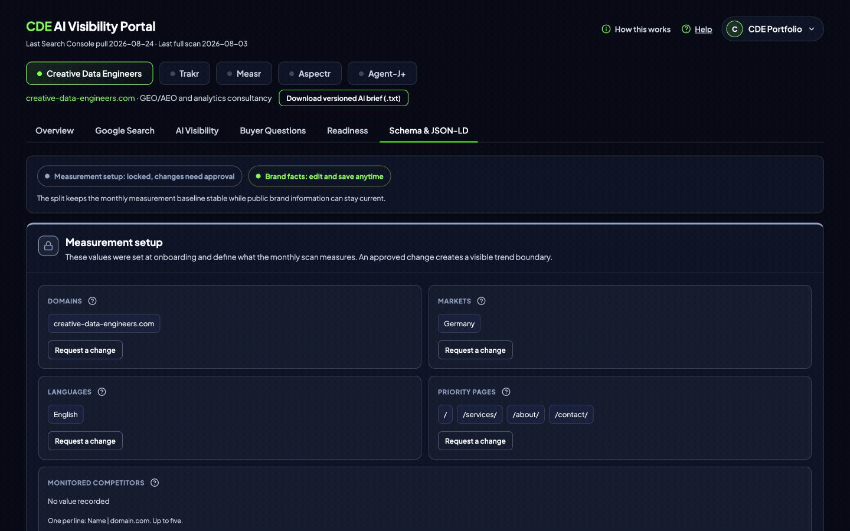This screenshot has width=850, height=531.
Task: Switch to the Aspectr brand
Action: pos(310,74)
